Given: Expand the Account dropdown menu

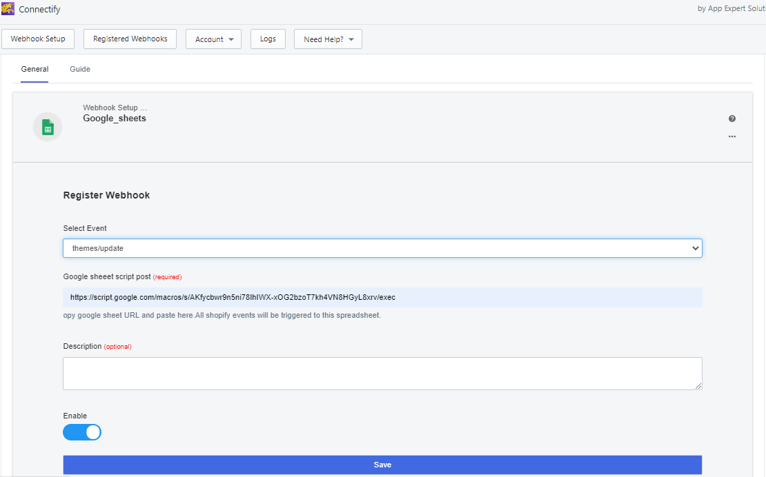Looking at the screenshot, I should pyautogui.click(x=213, y=39).
